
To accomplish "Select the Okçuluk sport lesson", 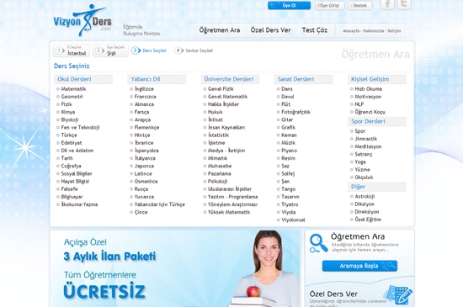I will (364, 177).
